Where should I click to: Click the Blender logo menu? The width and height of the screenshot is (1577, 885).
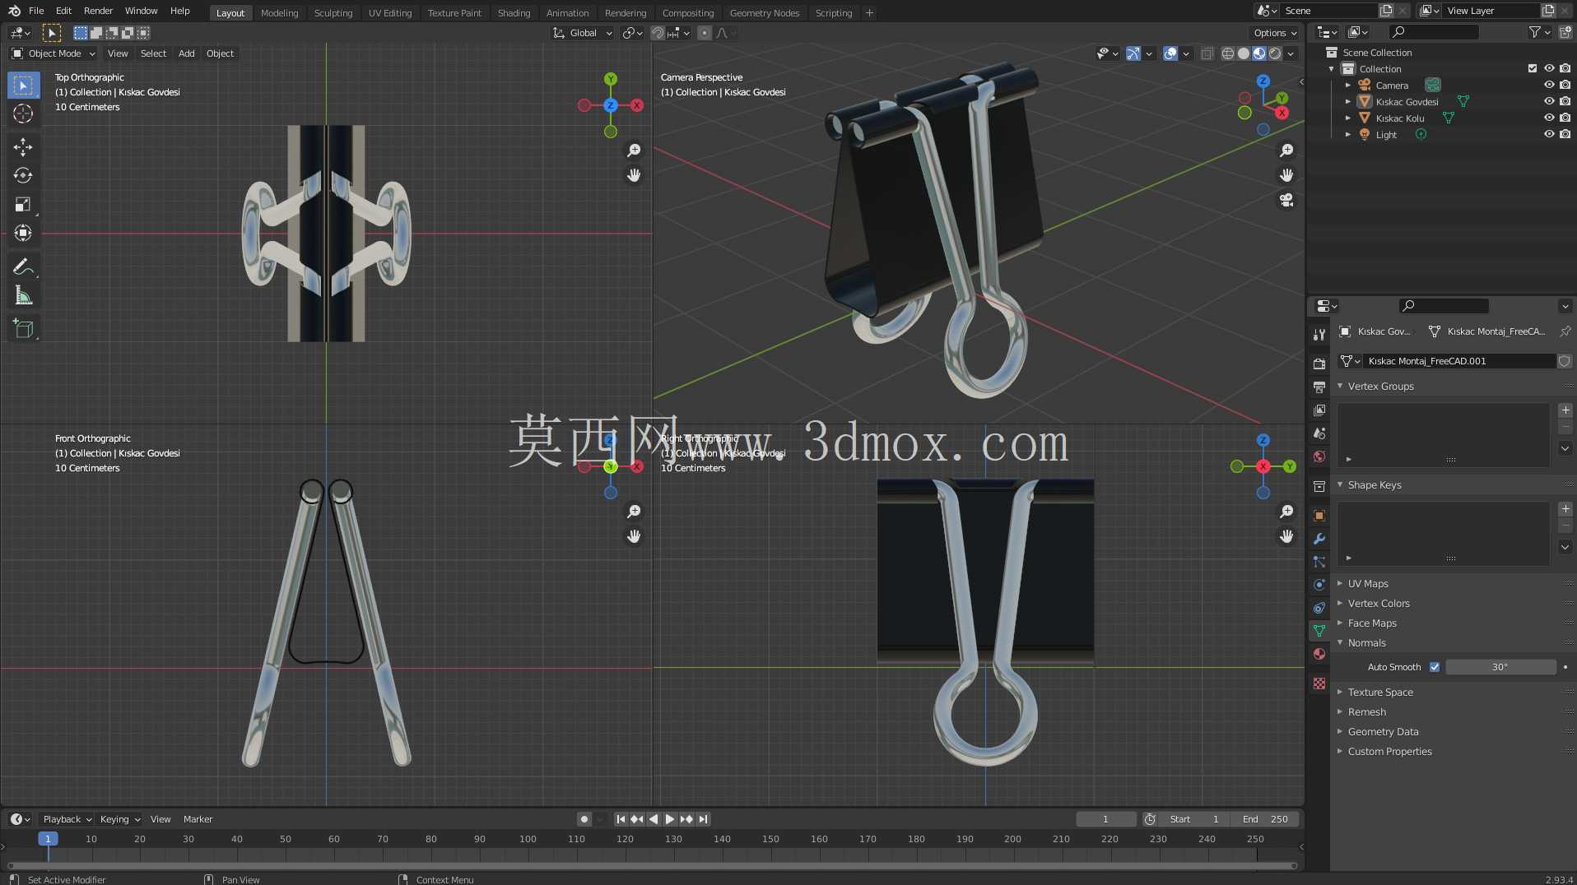(14, 11)
